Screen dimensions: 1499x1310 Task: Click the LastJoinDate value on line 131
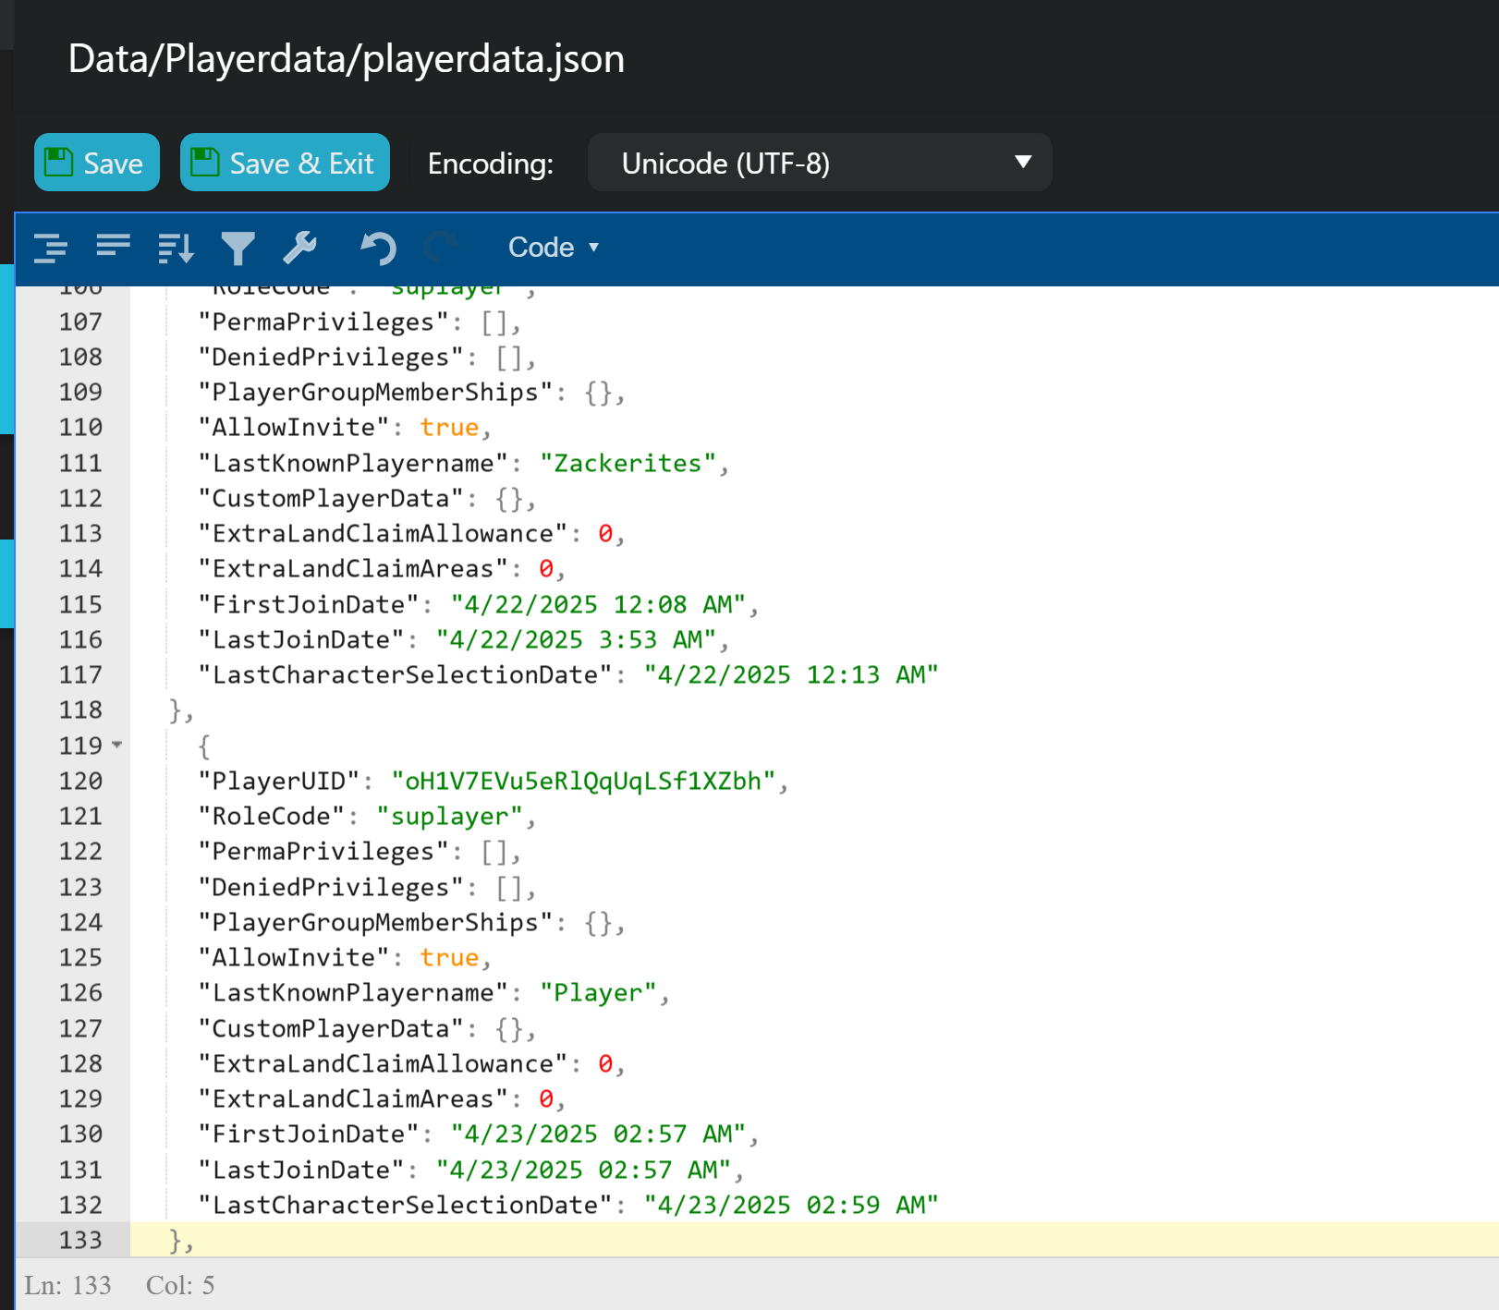pyautogui.click(x=582, y=1170)
